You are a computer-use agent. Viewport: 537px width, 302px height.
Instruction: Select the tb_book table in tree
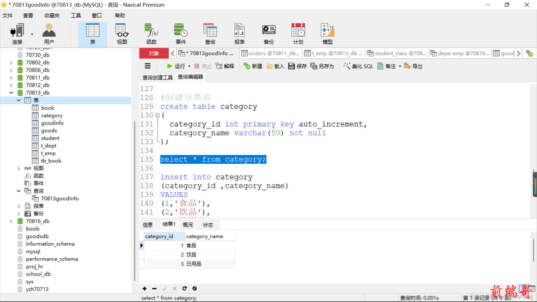click(51, 161)
